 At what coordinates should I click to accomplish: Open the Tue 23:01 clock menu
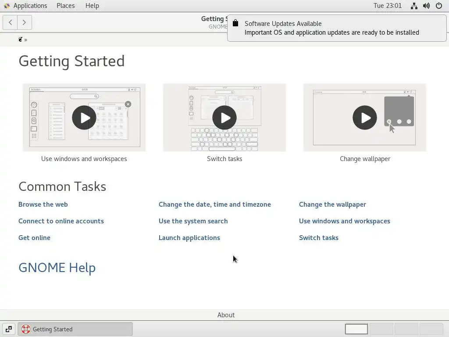coord(388,6)
